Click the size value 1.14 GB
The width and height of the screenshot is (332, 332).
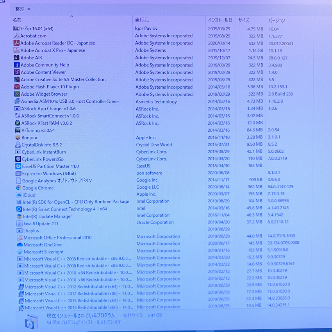(256, 51)
